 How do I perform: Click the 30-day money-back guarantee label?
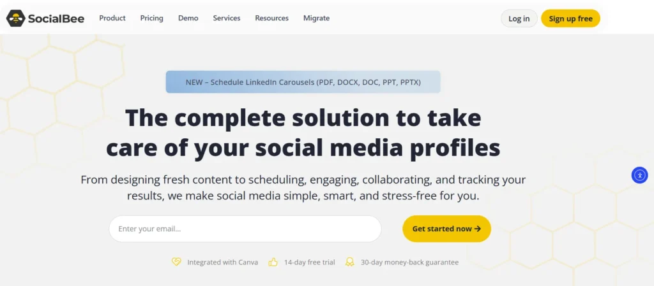[x=409, y=262]
